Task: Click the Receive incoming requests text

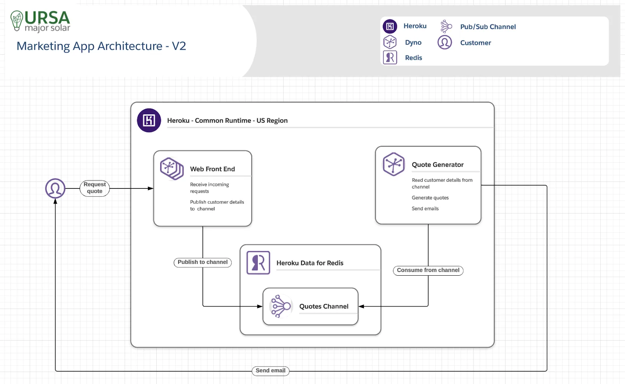Action: click(x=209, y=188)
